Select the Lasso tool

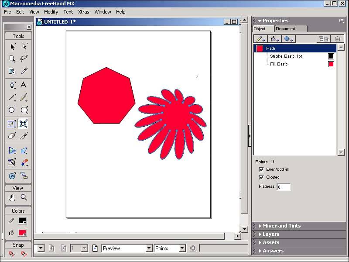coord(24,59)
